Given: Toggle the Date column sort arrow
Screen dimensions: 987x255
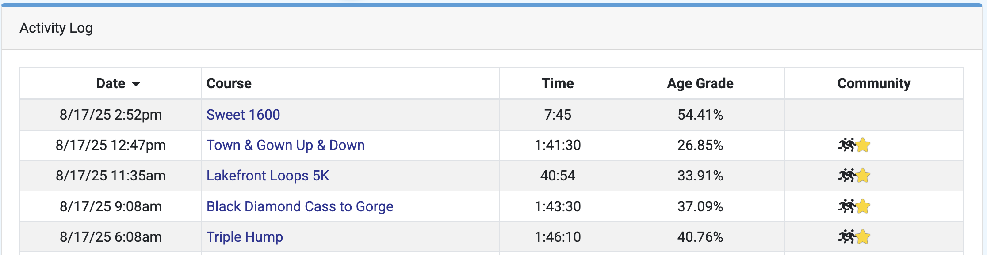Looking at the screenshot, I should click(x=136, y=84).
